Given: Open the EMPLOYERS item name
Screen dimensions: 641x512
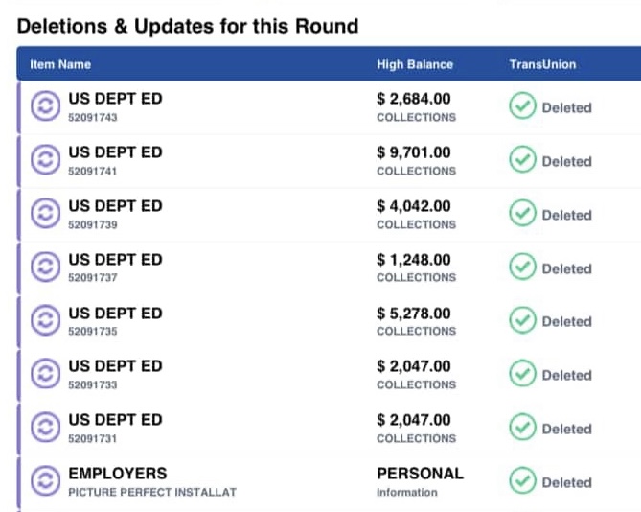Looking at the screenshot, I should tap(117, 474).
